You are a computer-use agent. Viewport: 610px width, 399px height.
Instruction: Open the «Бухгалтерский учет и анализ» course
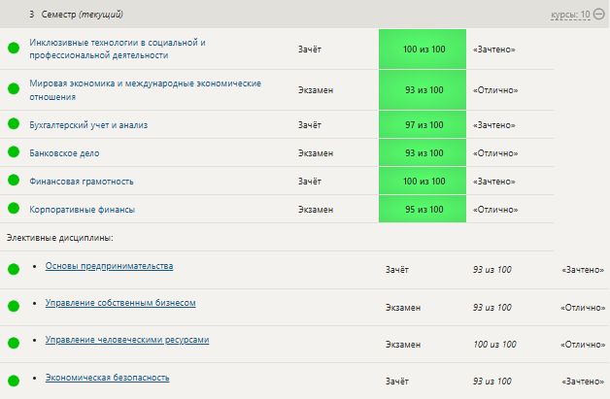pyautogui.click(x=88, y=125)
